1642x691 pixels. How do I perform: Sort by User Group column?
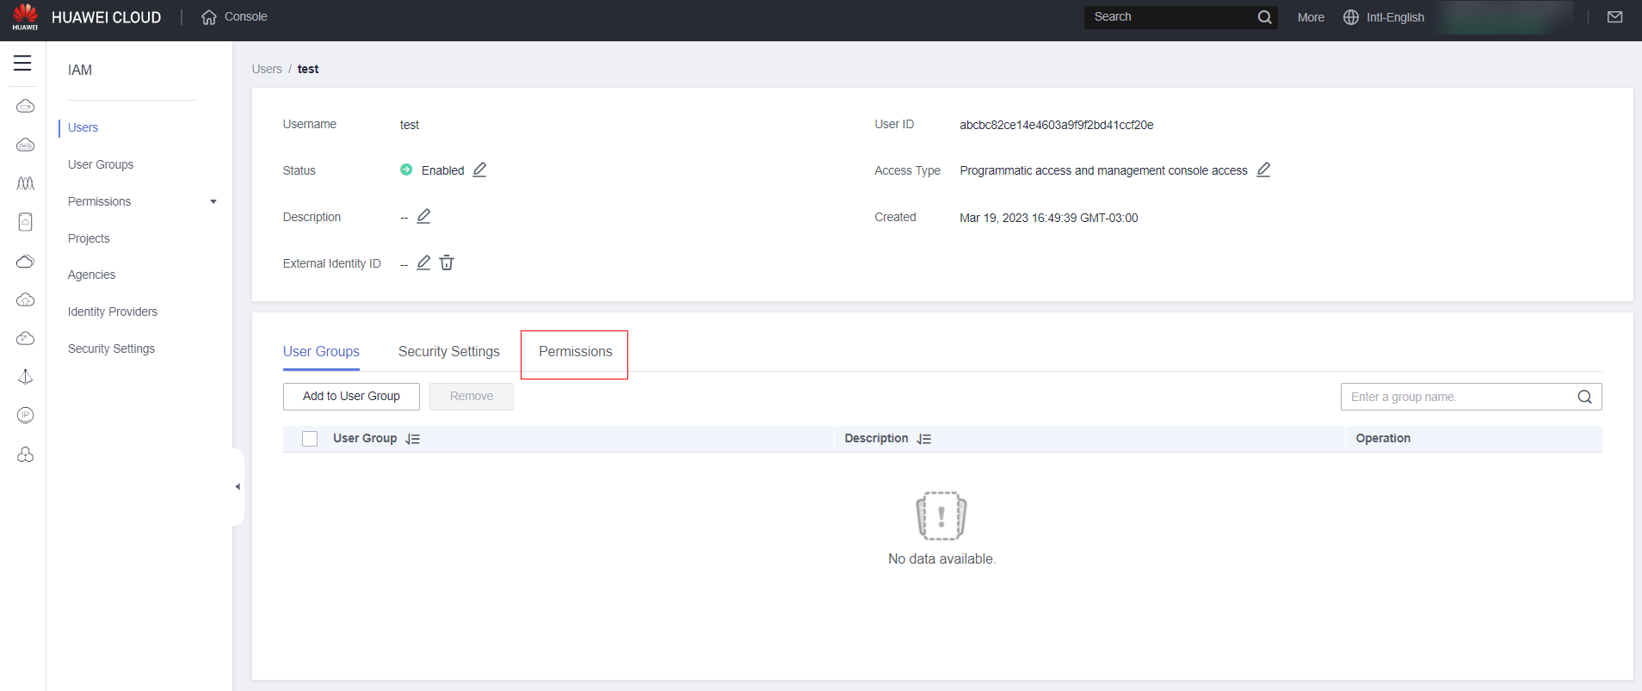point(413,439)
